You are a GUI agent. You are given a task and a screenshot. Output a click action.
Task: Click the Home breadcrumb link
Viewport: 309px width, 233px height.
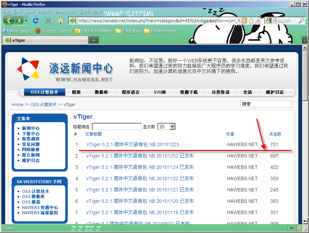click(x=17, y=105)
